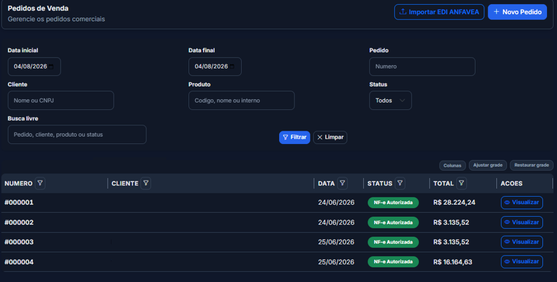The height and width of the screenshot is (282, 557).
Task: Open the Colunas grid options
Action: [452, 165]
